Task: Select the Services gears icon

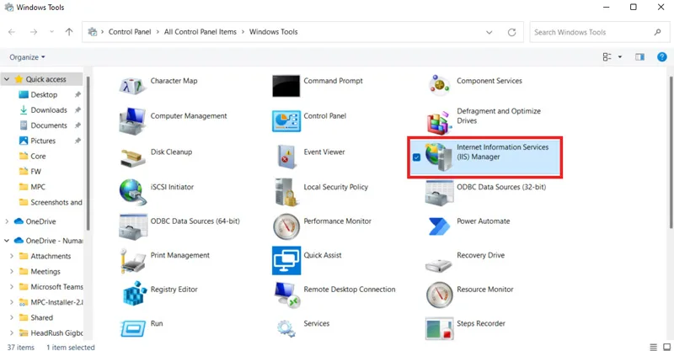Action: point(286,328)
